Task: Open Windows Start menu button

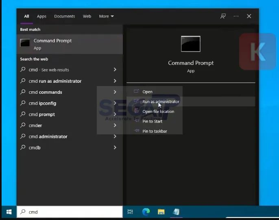Action: 9,211
